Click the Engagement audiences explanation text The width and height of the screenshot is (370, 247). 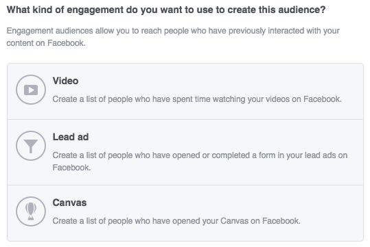pyautogui.click(x=173, y=37)
